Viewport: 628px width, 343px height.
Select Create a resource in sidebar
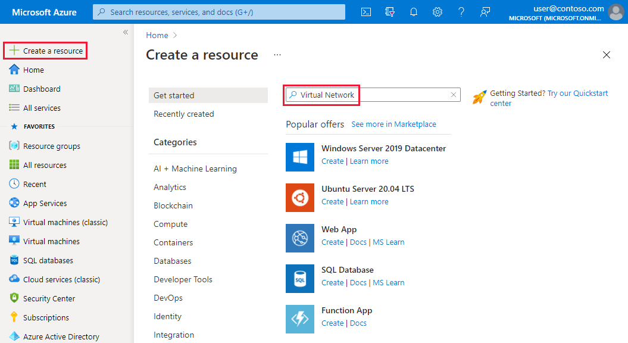tap(46, 51)
